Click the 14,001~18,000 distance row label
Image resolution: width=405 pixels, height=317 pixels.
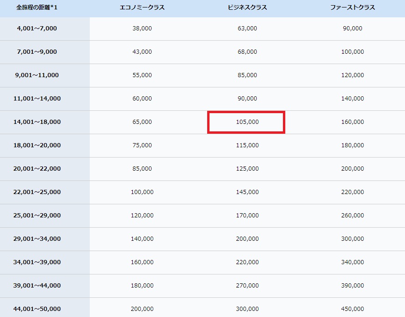37,122
